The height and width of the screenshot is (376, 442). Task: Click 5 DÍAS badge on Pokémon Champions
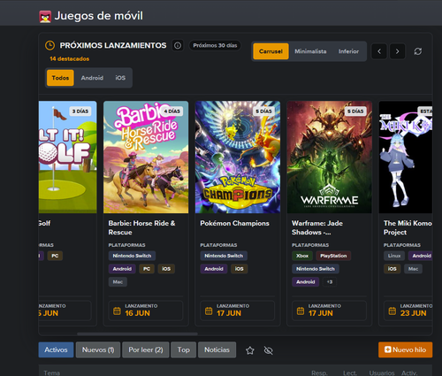263,111
